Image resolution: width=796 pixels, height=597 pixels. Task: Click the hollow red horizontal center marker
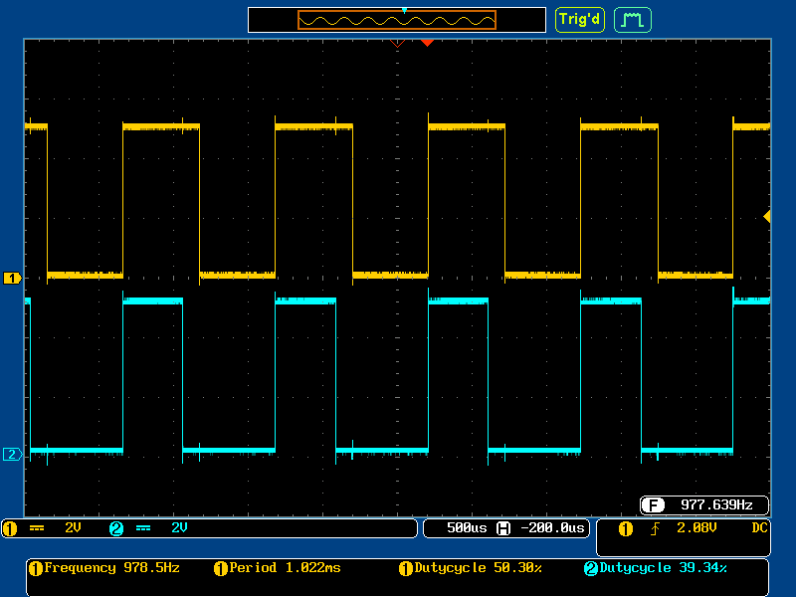(397, 44)
